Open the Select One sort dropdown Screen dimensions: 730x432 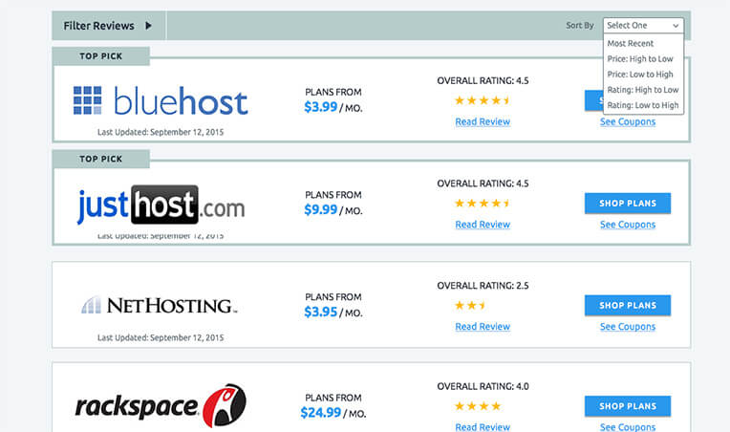[x=643, y=25]
